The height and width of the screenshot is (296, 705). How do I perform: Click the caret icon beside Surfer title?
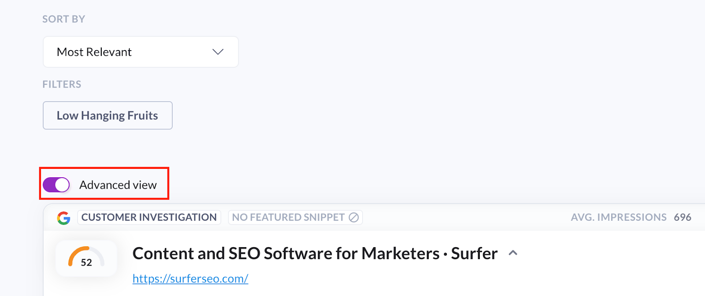(512, 253)
